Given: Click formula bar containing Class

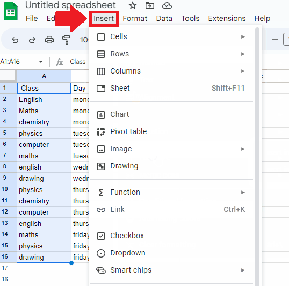Looking at the screenshot, I should coord(78,62).
